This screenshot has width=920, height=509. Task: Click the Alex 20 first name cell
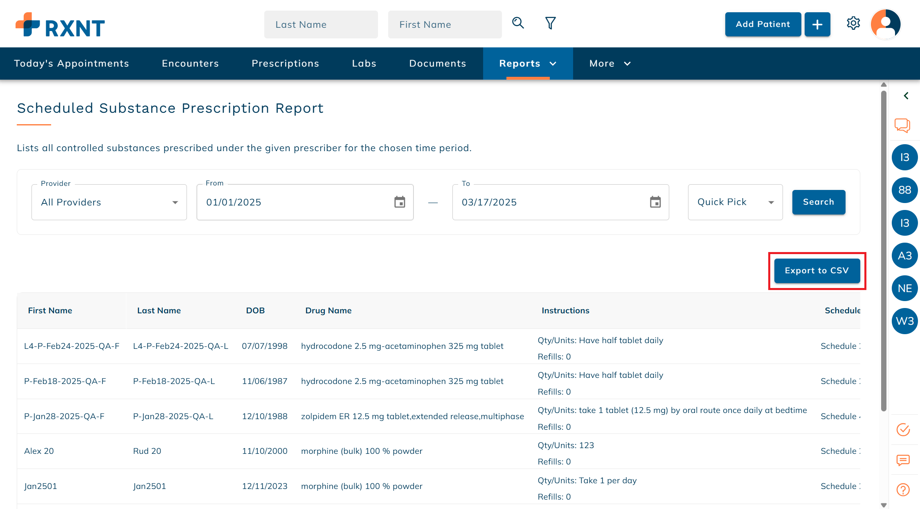pos(39,451)
